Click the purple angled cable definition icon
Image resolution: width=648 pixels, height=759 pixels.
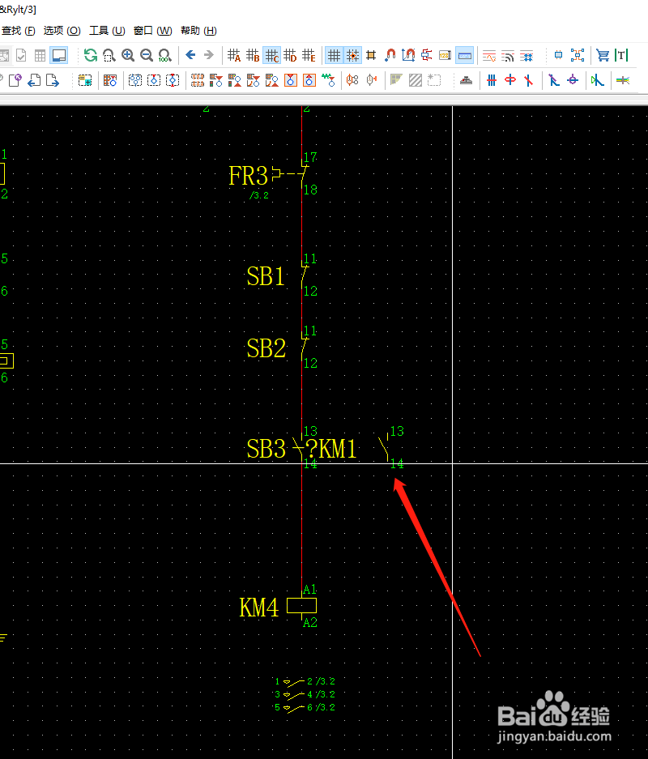(x=553, y=80)
